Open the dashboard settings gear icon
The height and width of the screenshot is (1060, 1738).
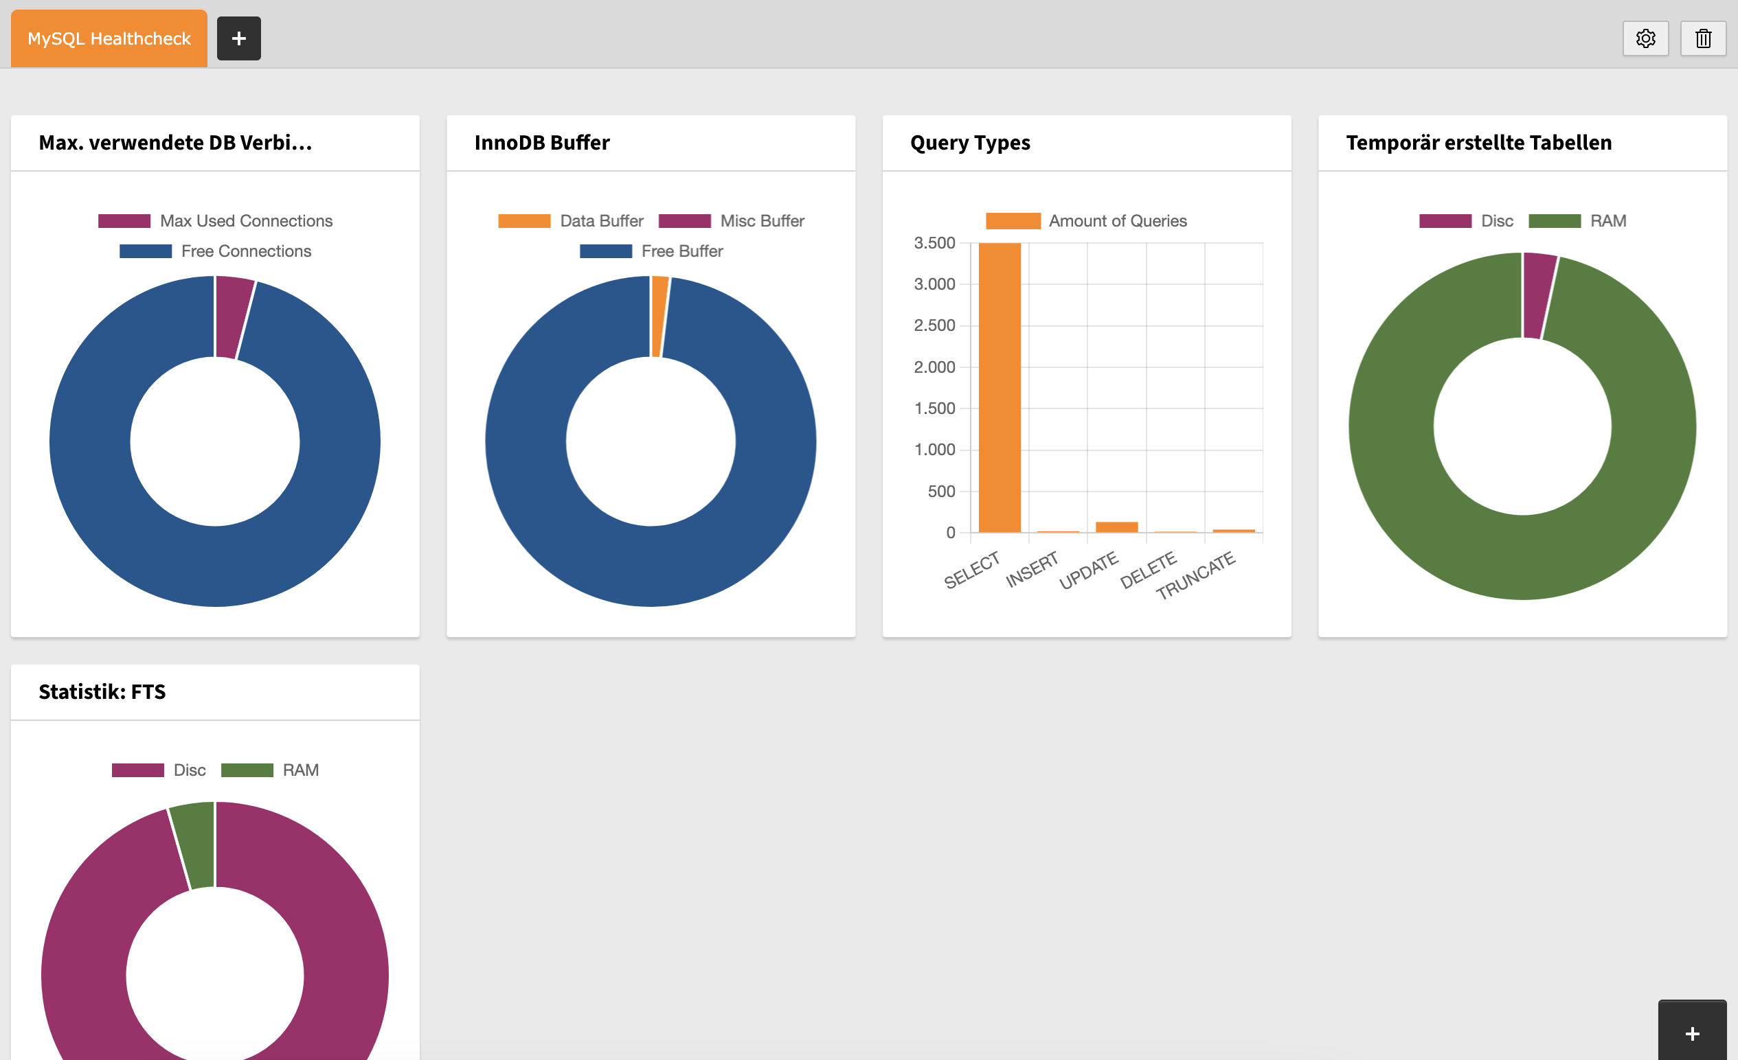pos(1645,38)
